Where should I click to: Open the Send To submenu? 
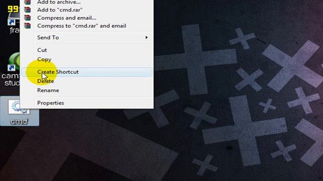(x=87, y=38)
